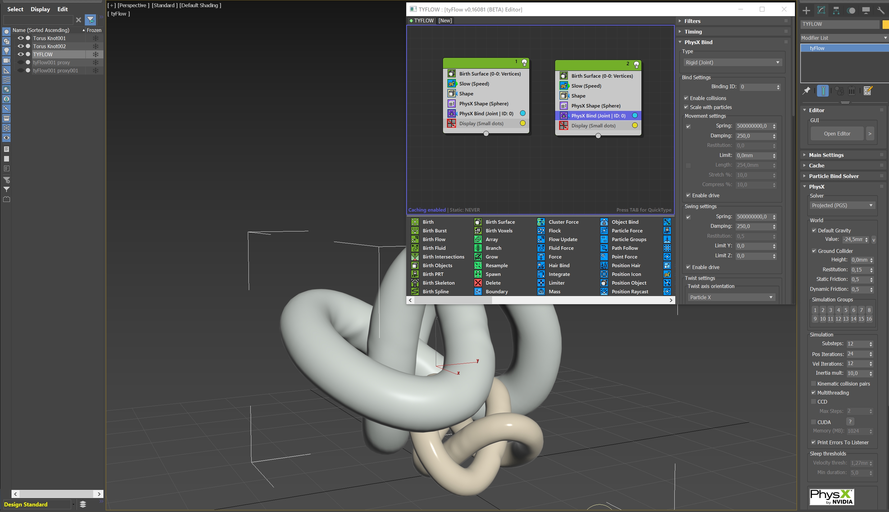The image size is (889, 512).
Task: Open the Projected (PGS) solver dropdown
Action: tap(842, 205)
